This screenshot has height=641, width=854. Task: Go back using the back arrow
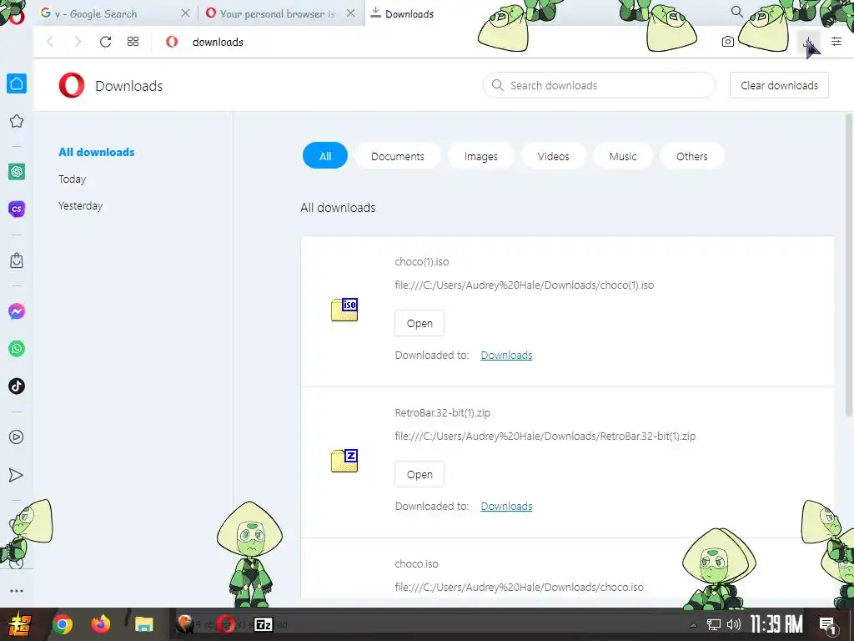pos(50,42)
